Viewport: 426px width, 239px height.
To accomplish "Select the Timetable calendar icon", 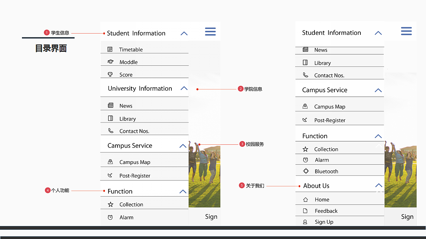I will tap(110, 49).
